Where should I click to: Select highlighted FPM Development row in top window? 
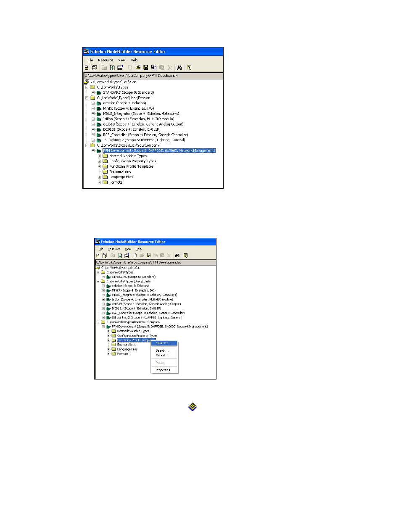tap(159, 150)
